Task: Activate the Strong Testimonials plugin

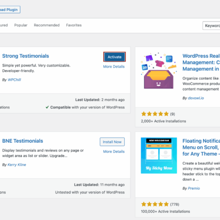Action: [115, 57]
